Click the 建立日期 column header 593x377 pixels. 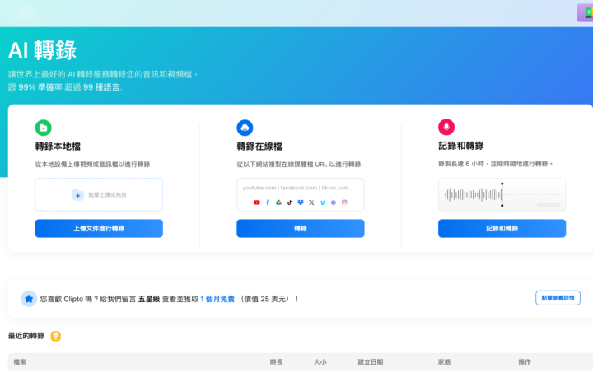point(371,362)
